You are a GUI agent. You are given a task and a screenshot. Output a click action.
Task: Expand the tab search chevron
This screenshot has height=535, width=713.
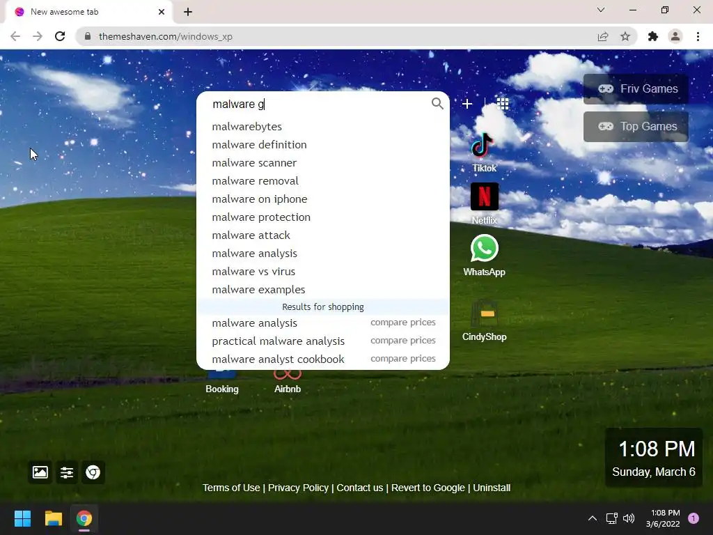point(601,10)
